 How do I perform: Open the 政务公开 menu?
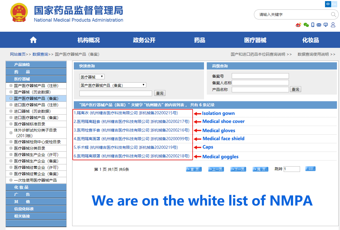(x=144, y=40)
